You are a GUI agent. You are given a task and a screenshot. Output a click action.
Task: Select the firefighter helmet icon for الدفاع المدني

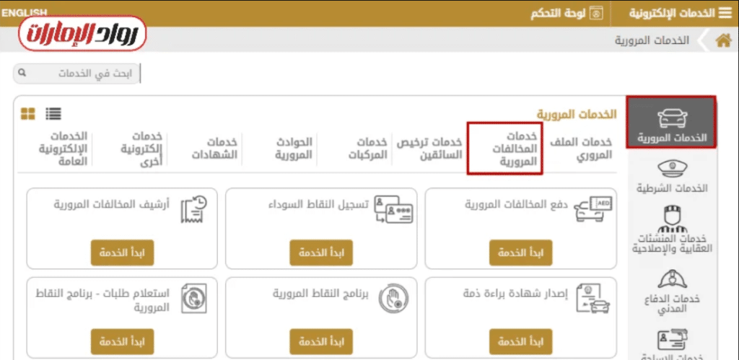pyautogui.click(x=672, y=281)
